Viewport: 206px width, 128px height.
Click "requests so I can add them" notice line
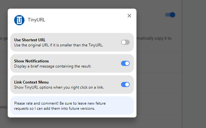[54, 108]
